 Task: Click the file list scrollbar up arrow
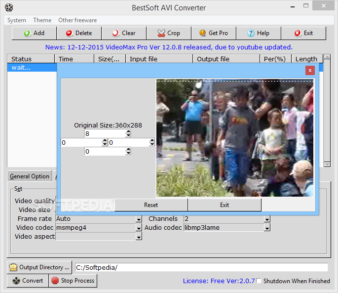pos(327,57)
